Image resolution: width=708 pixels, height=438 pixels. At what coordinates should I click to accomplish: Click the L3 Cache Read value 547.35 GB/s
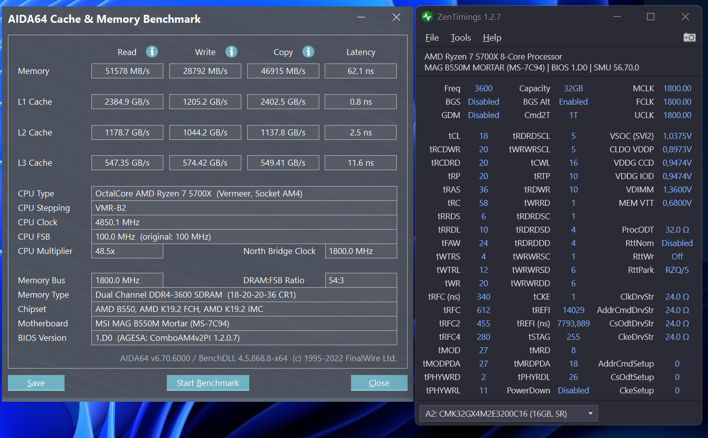pos(127,163)
